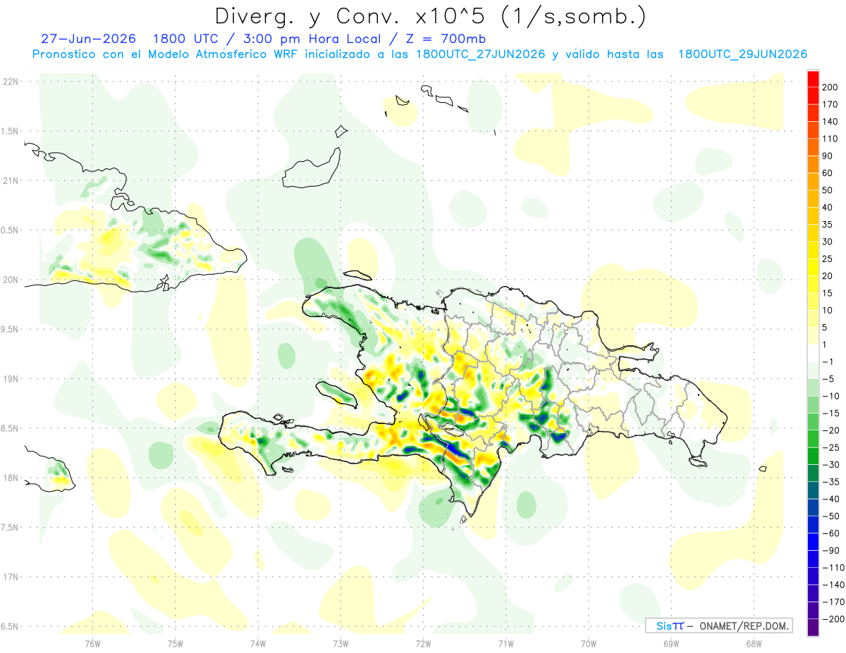Viewport: 846px width, 653px height.
Task: Click the '1800UTC_29JUN2026' valid-until timestamp
Action: [x=742, y=54]
